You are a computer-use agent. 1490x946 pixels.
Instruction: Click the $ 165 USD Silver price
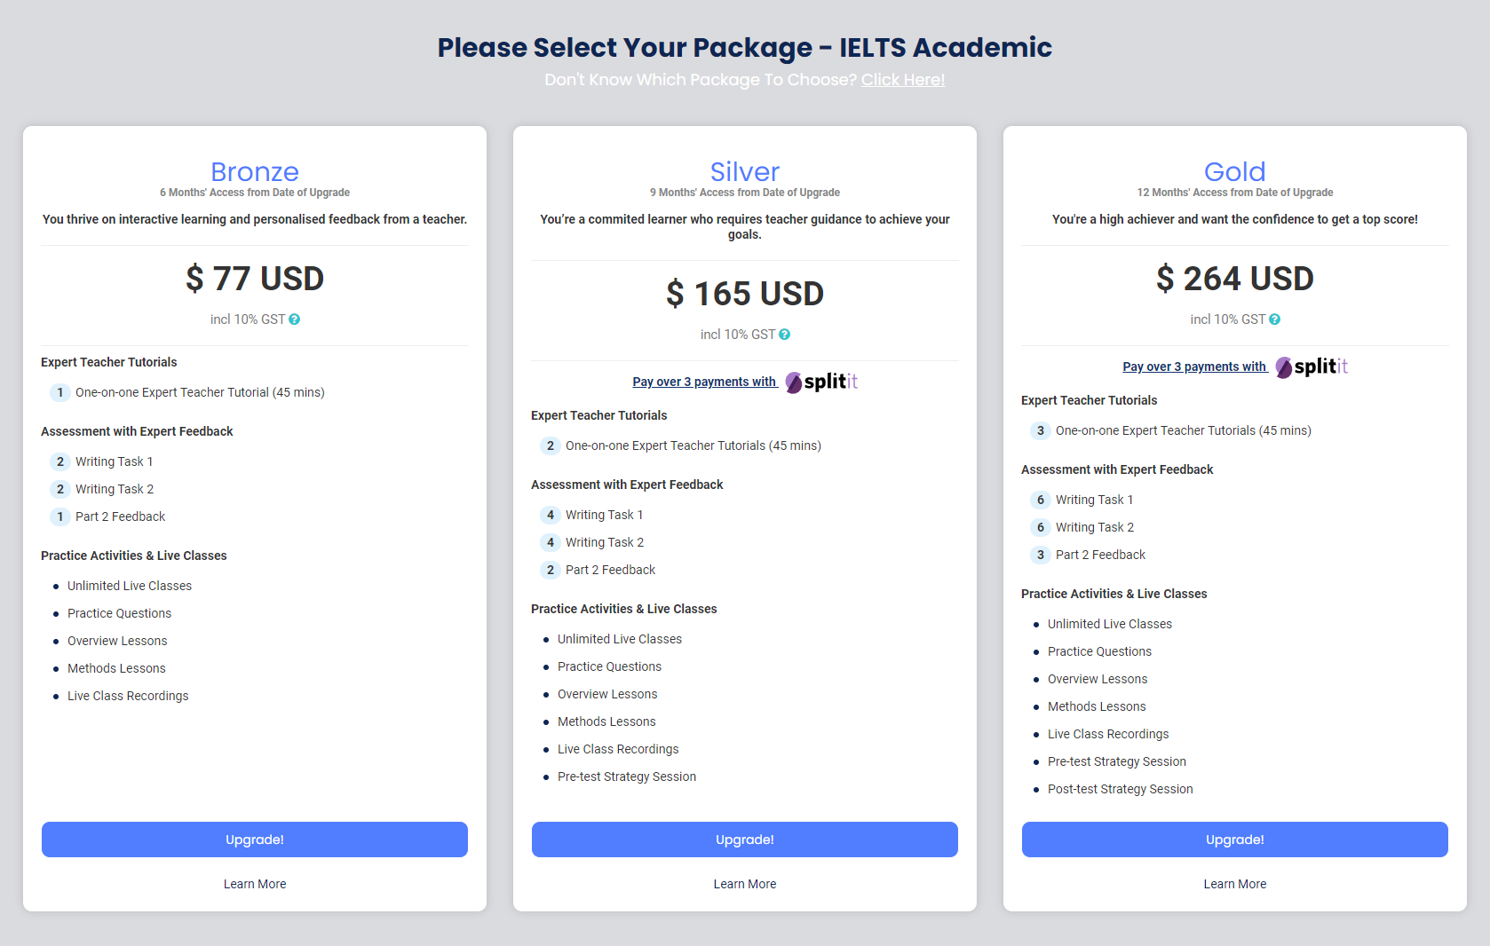point(745,294)
